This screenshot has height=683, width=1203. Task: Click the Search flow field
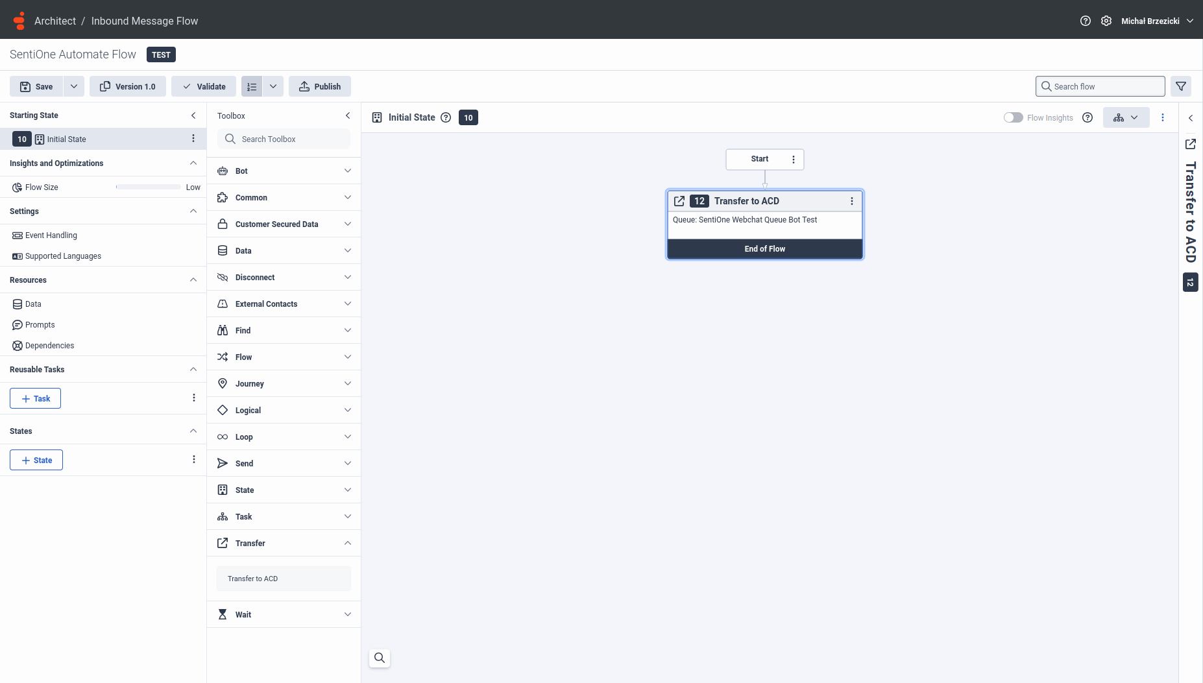pos(1100,86)
